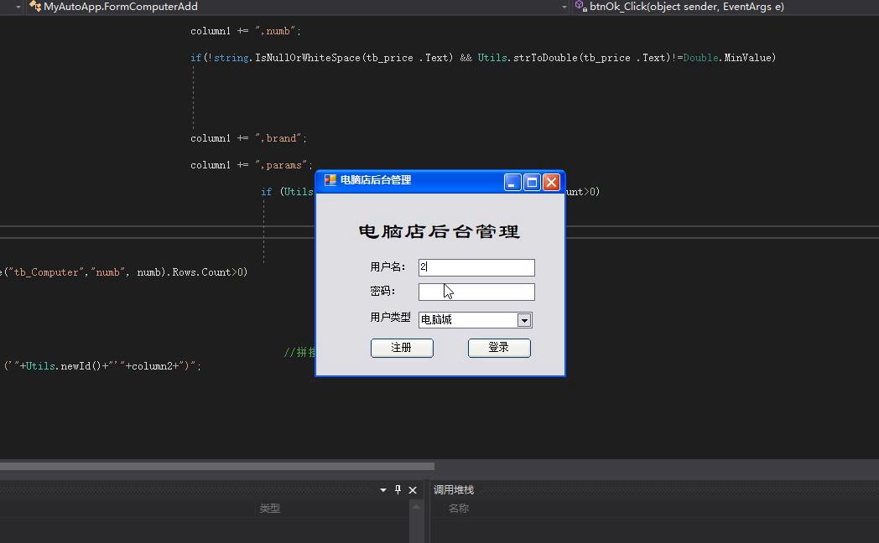Click the login dialog's application icon
This screenshot has height=543, width=879.
[330, 180]
